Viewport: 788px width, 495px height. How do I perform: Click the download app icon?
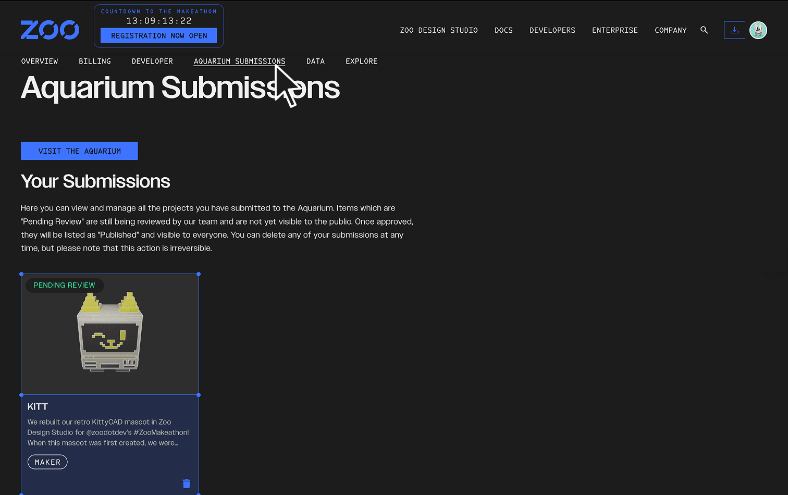pyautogui.click(x=734, y=30)
